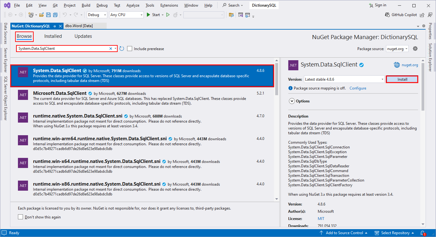Click the Configure link for package source mapping

click(x=358, y=88)
